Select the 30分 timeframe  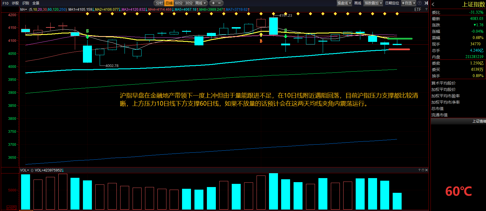pos(189,3)
